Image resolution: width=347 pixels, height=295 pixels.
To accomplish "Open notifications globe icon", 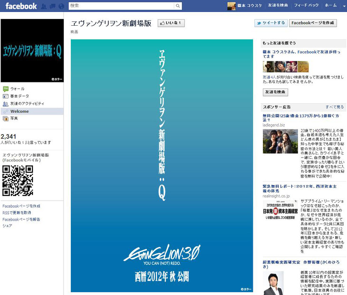I will tap(61, 6).
